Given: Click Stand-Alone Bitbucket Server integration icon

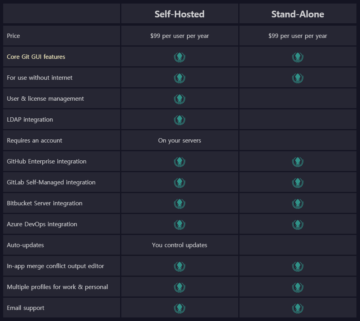Looking at the screenshot, I should (x=298, y=203).
